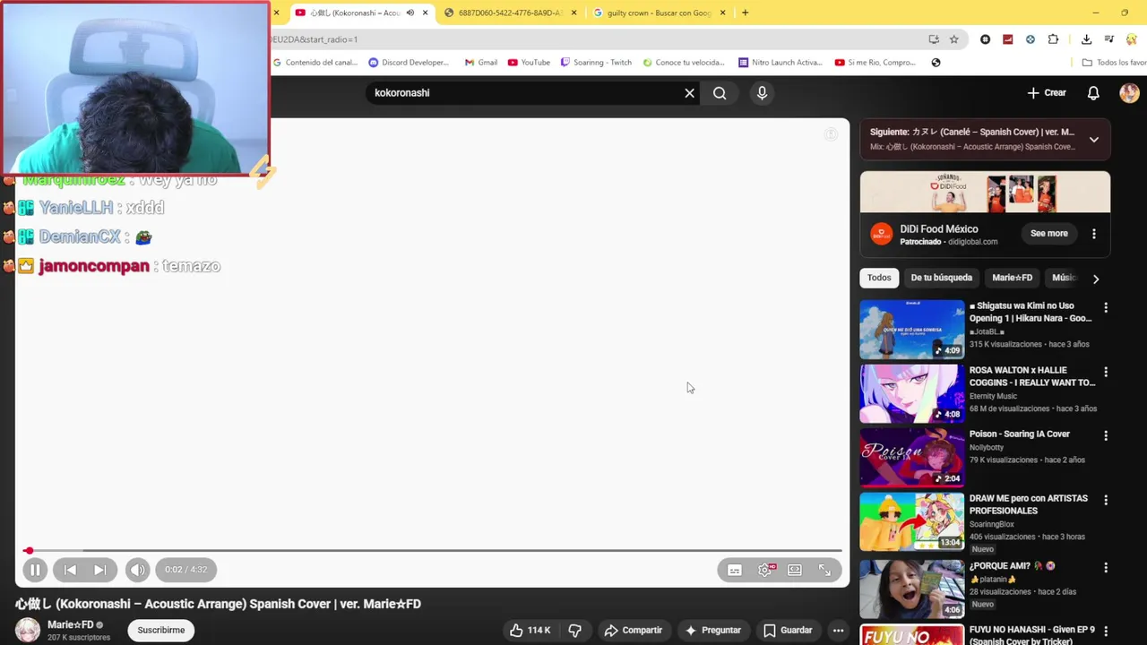
Task: Switch to theater mode view
Action: tap(795, 570)
